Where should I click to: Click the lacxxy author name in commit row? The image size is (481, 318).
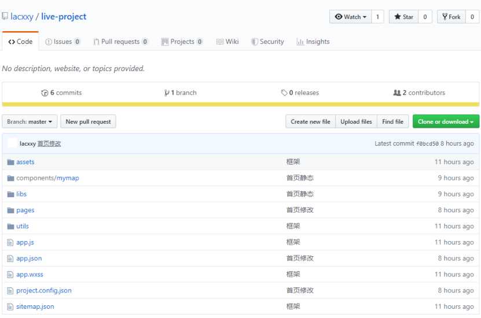(x=28, y=144)
